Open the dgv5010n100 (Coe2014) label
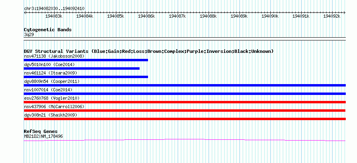This screenshot has height=163, width=357. [49, 64]
